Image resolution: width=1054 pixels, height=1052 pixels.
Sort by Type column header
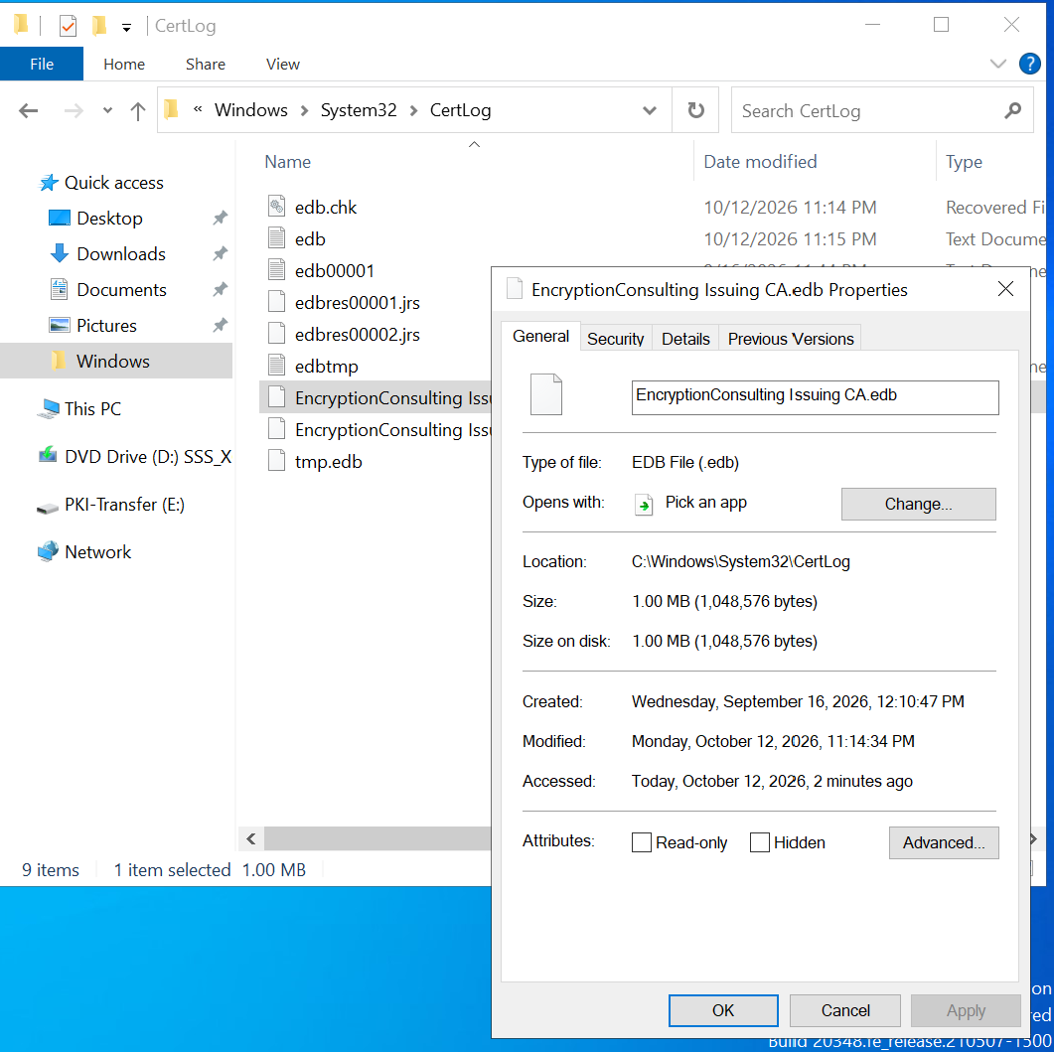pyautogui.click(x=964, y=162)
